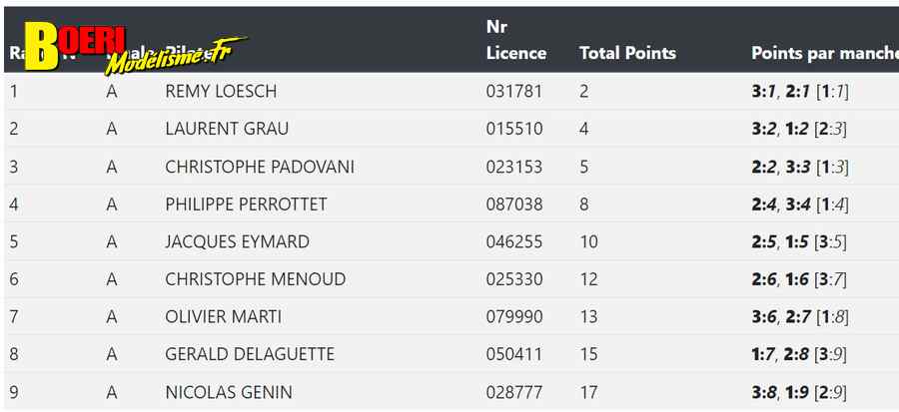Click licence number 023153
Viewport: 899px width, 412px height.
point(514,167)
